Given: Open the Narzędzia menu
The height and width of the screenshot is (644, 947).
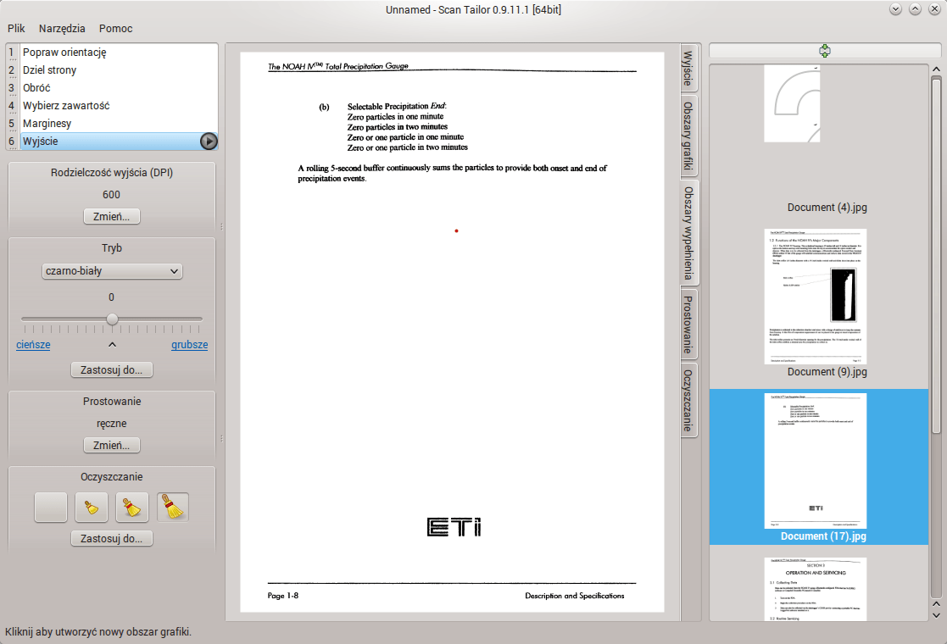Looking at the screenshot, I should click(62, 28).
